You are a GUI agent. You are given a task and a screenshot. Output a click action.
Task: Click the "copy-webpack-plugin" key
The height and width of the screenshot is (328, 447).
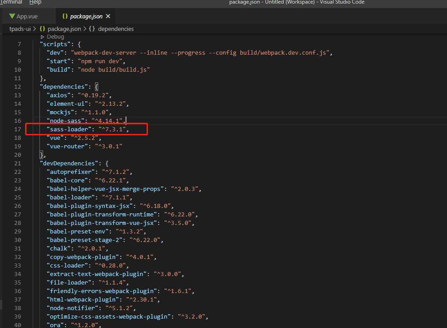pyautogui.click(x=82, y=257)
